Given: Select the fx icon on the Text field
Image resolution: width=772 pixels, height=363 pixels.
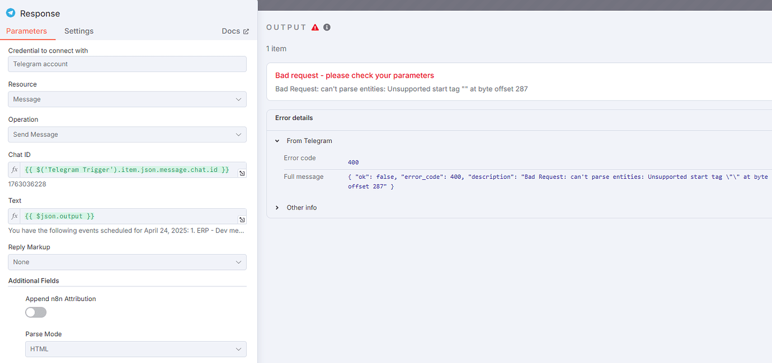Looking at the screenshot, I should [14, 216].
